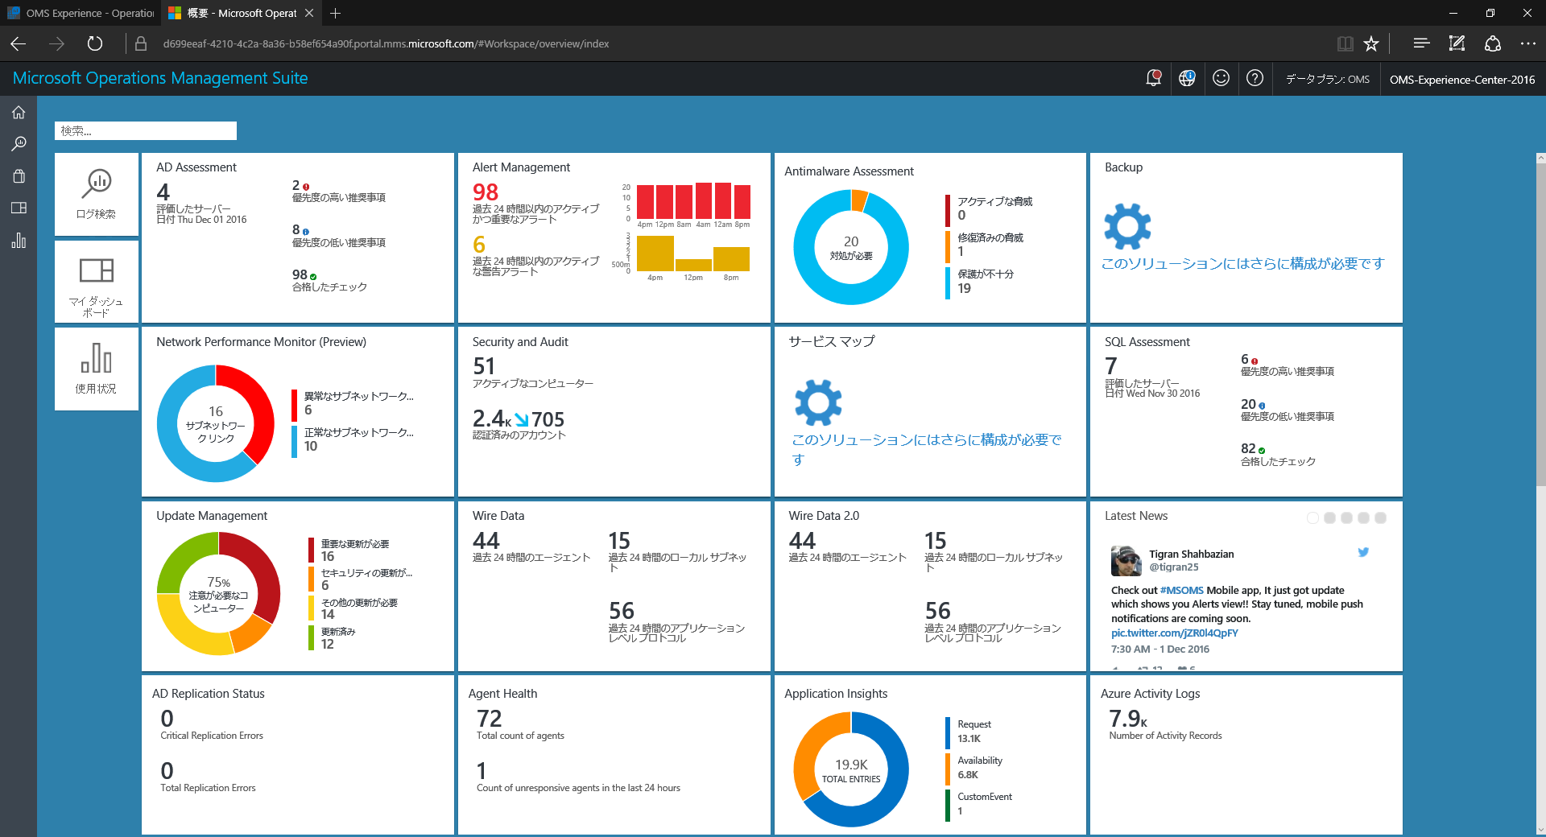Open the reading view book icon
This screenshot has width=1546, height=837.
(1345, 43)
